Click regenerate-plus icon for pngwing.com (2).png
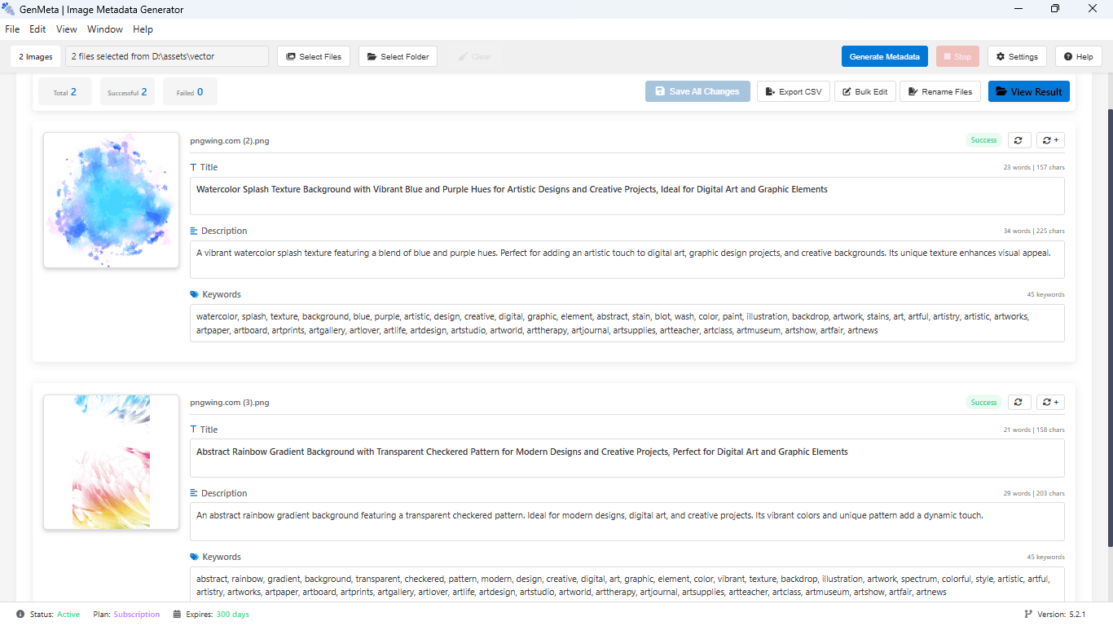 (x=1050, y=140)
